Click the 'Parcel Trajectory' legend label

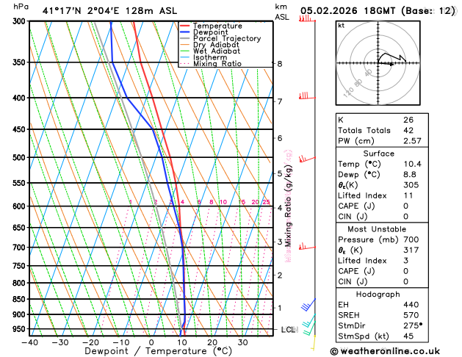(x=227, y=39)
